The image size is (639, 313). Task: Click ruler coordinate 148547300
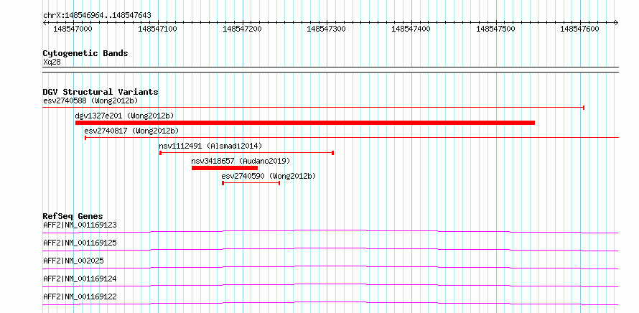pos(326,29)
